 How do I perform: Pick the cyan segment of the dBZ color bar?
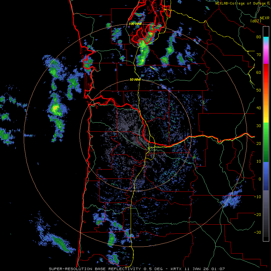click(x=266, y=40)
